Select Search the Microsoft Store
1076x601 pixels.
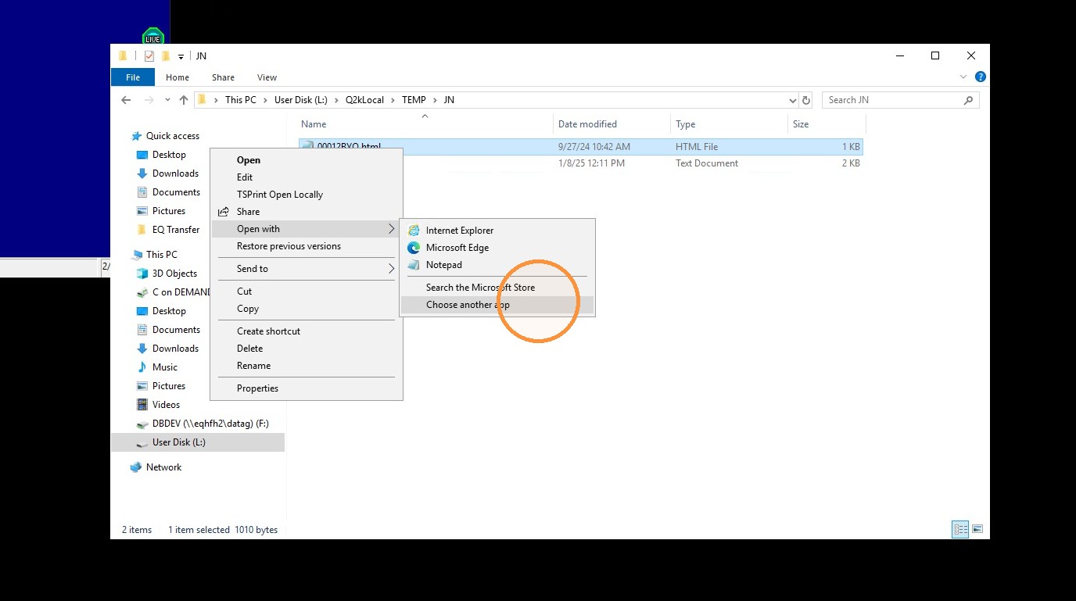[x=497, y=288]
